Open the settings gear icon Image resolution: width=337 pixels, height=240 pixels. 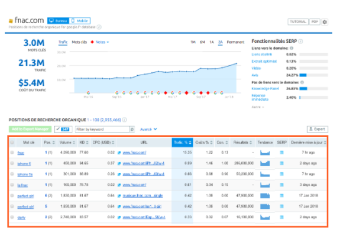pyautogui.click(x=325, y=22)
